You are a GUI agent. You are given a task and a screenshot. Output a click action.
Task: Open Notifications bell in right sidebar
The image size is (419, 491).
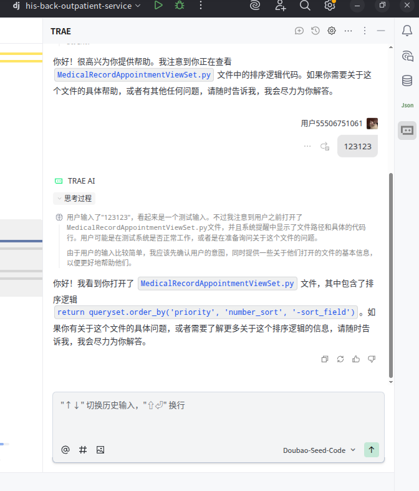coord(407,31)
